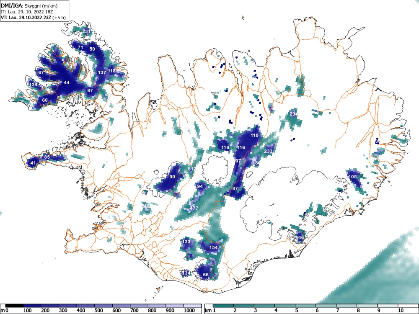
Task: Click the visibility value "154"
Action: click(x=214, y=247)
